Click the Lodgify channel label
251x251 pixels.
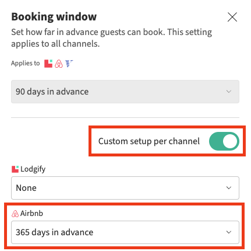click(33, 169)
